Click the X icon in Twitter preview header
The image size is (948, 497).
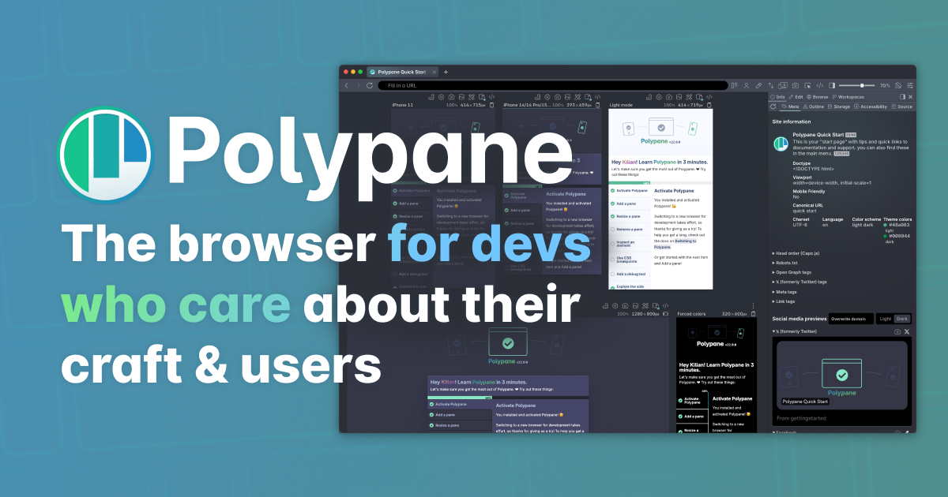pos(907,332)
